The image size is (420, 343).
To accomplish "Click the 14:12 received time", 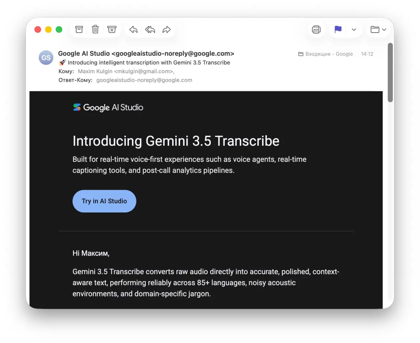I will (367, 54).
